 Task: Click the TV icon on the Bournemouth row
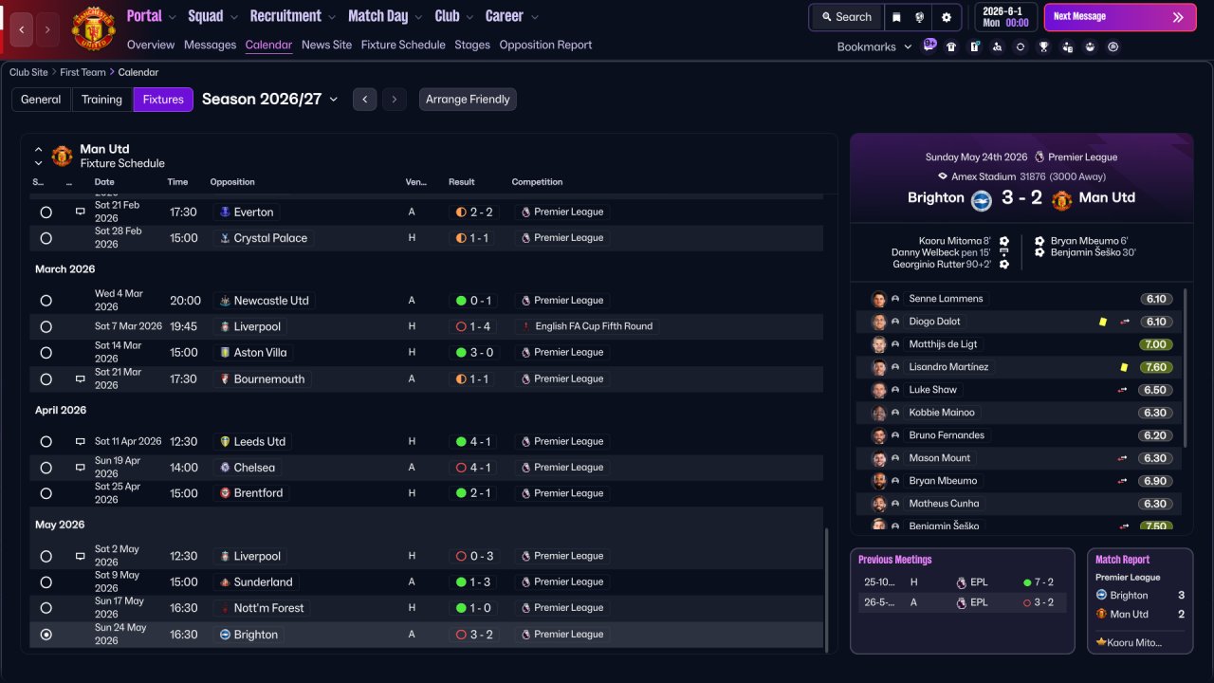pos(81,378)
